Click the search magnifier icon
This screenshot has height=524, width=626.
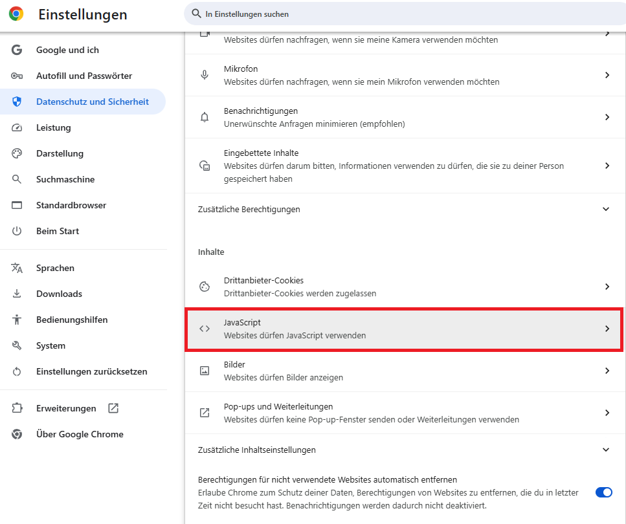[196, 14]
